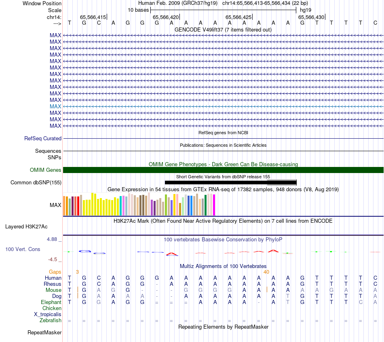Select the Dog alignment row label
This screenshot has height=342, width=384.
57,296
